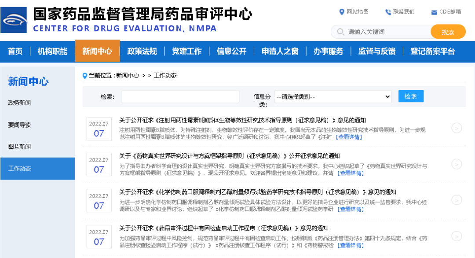Open CDE邮箱 link
Viewport: 475px width, 258px height.
(450, 12)
